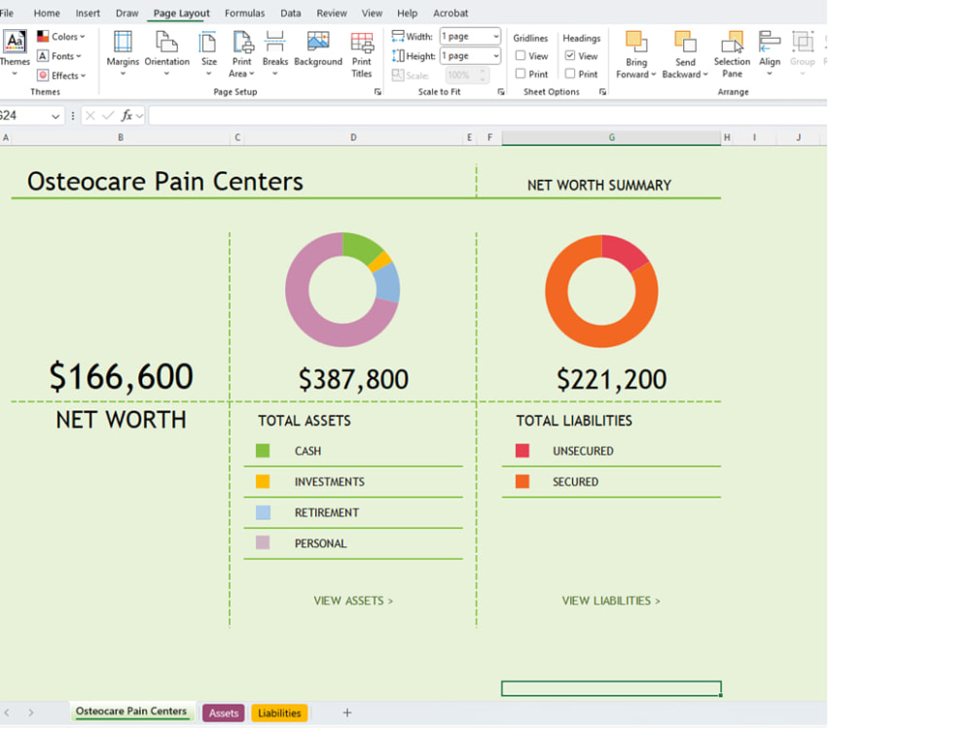Open the Home ribbon tab
Screen dimensions: 973x729
[47, 13]
